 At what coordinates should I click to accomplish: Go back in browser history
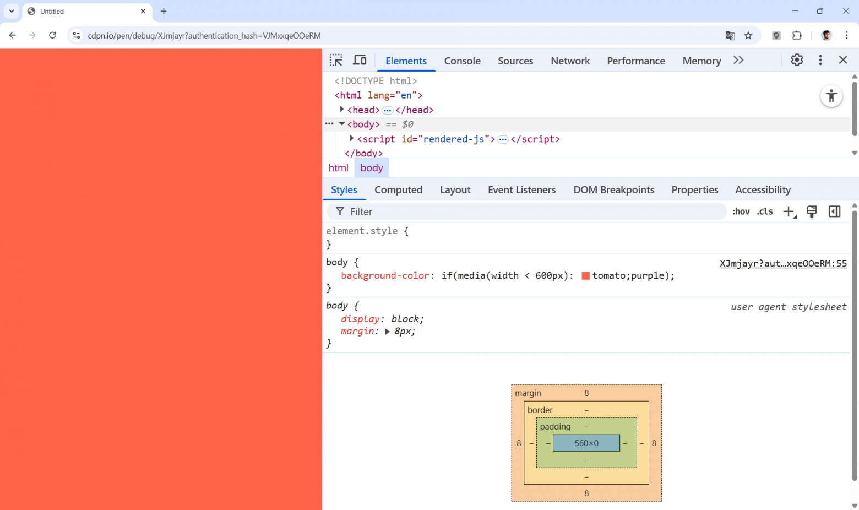point(13,35)
